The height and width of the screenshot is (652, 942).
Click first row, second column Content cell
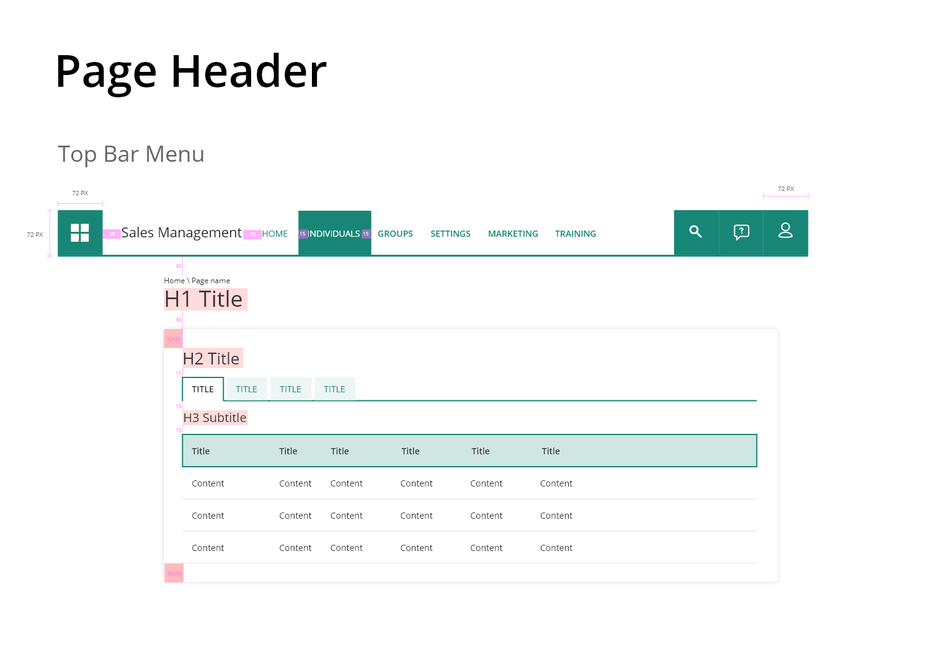click(295, 483)
